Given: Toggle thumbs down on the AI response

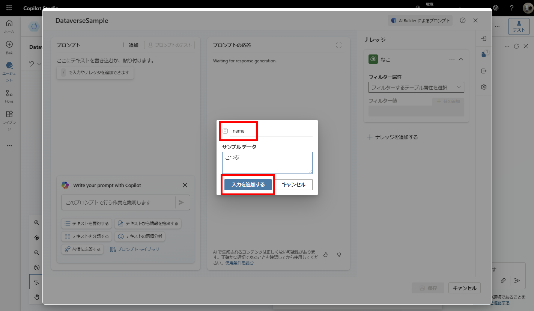Looking at the screenshot, I should [339, 255].
